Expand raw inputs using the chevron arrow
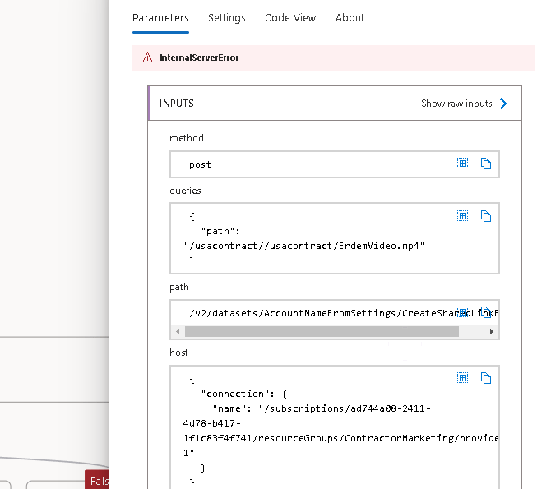The width and height of the screenshot is (537, 489). (x=503, y=104)
